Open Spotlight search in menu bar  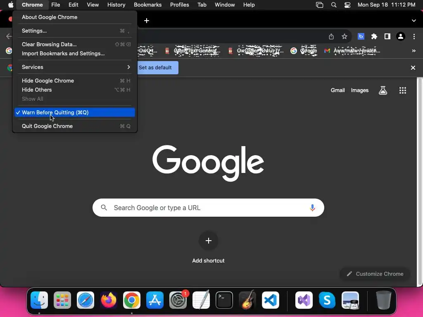point(334,5)
